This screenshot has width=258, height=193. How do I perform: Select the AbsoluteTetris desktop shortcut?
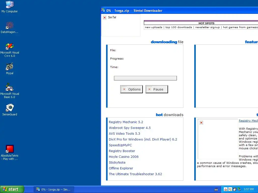click(x=10, y=153)
